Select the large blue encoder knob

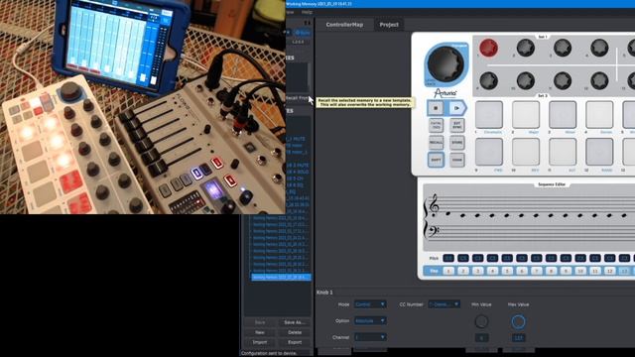pyautogui.click(x=445, y=63)
